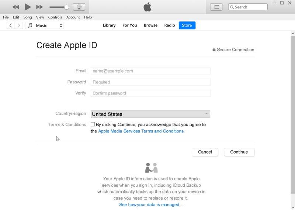Click the Verify confirm password field
This screenshot has height=210, width=295.
click(x=150, y=93)
